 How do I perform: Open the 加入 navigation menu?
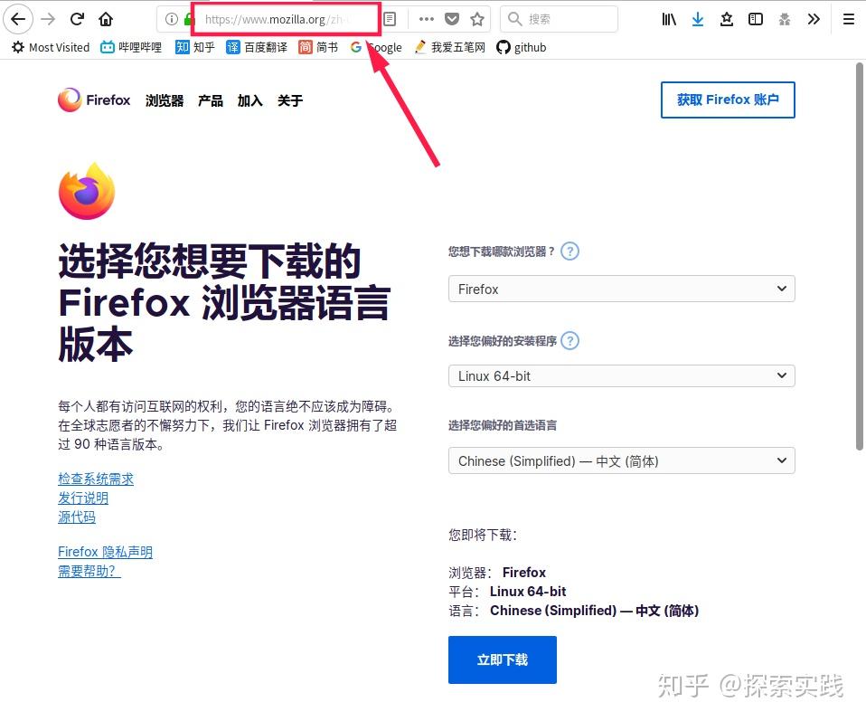[250, 100]
